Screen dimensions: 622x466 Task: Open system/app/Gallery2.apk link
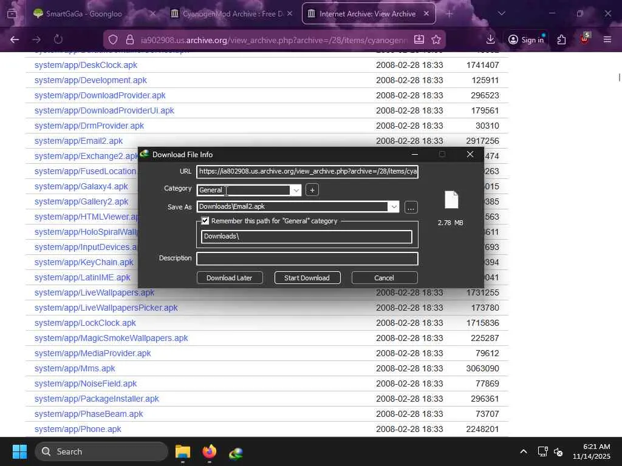[x=81, y=201]
